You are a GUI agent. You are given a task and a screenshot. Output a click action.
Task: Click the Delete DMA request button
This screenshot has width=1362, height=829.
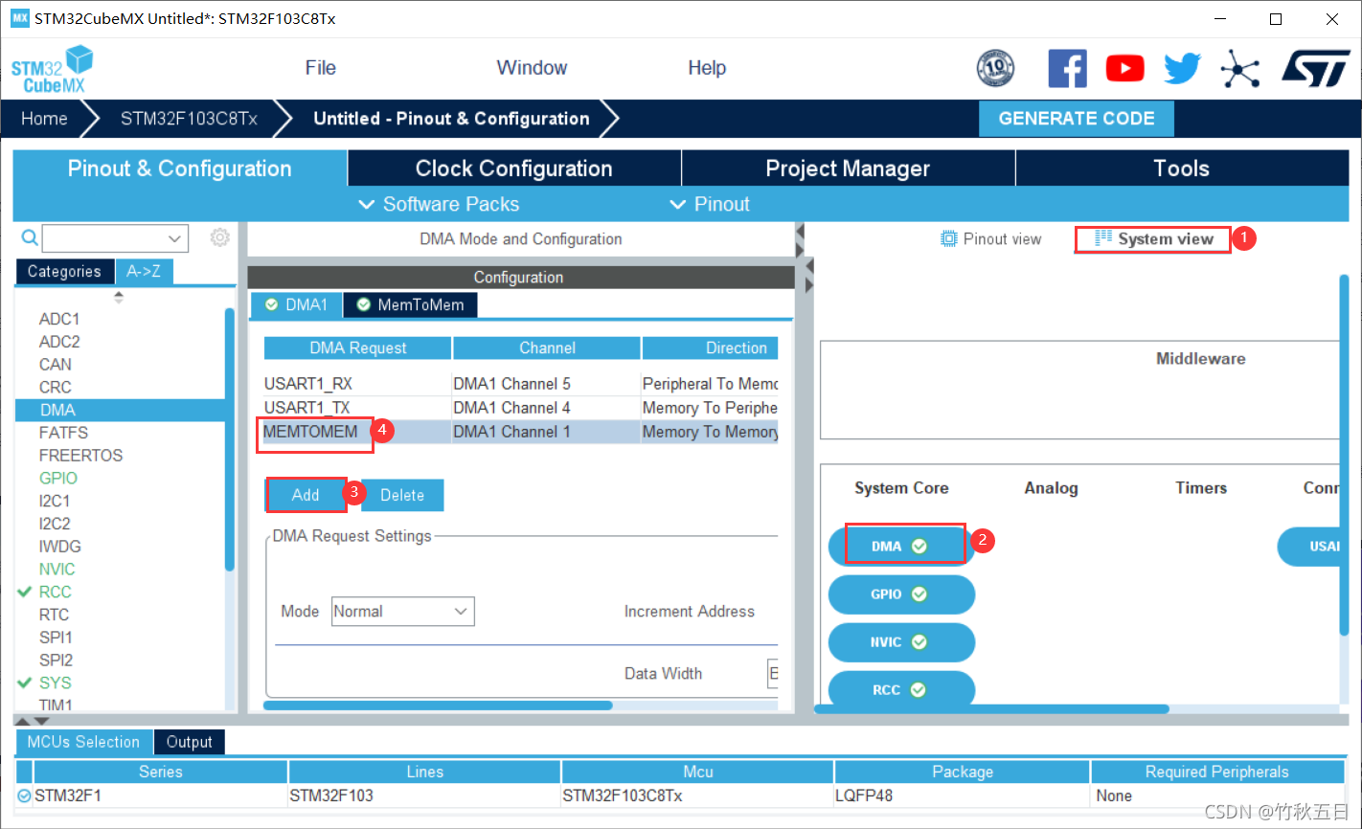click(402, 495)
